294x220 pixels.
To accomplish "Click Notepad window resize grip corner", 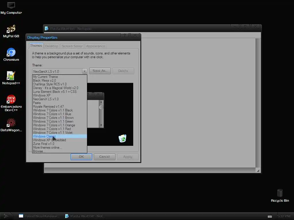I will tap(258, 170).
